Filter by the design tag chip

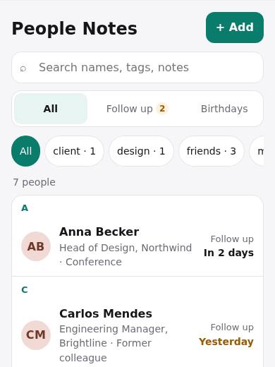click(x=141, y=151)
